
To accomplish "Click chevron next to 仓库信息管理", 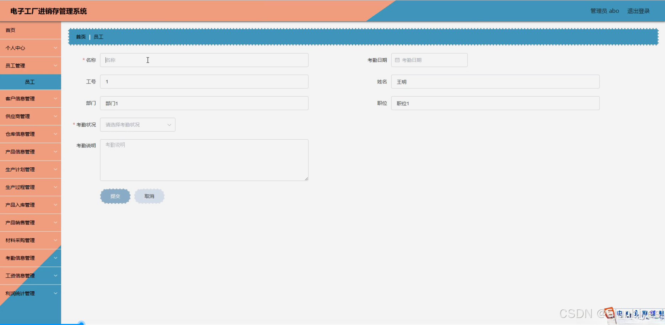I will (55, 134).
